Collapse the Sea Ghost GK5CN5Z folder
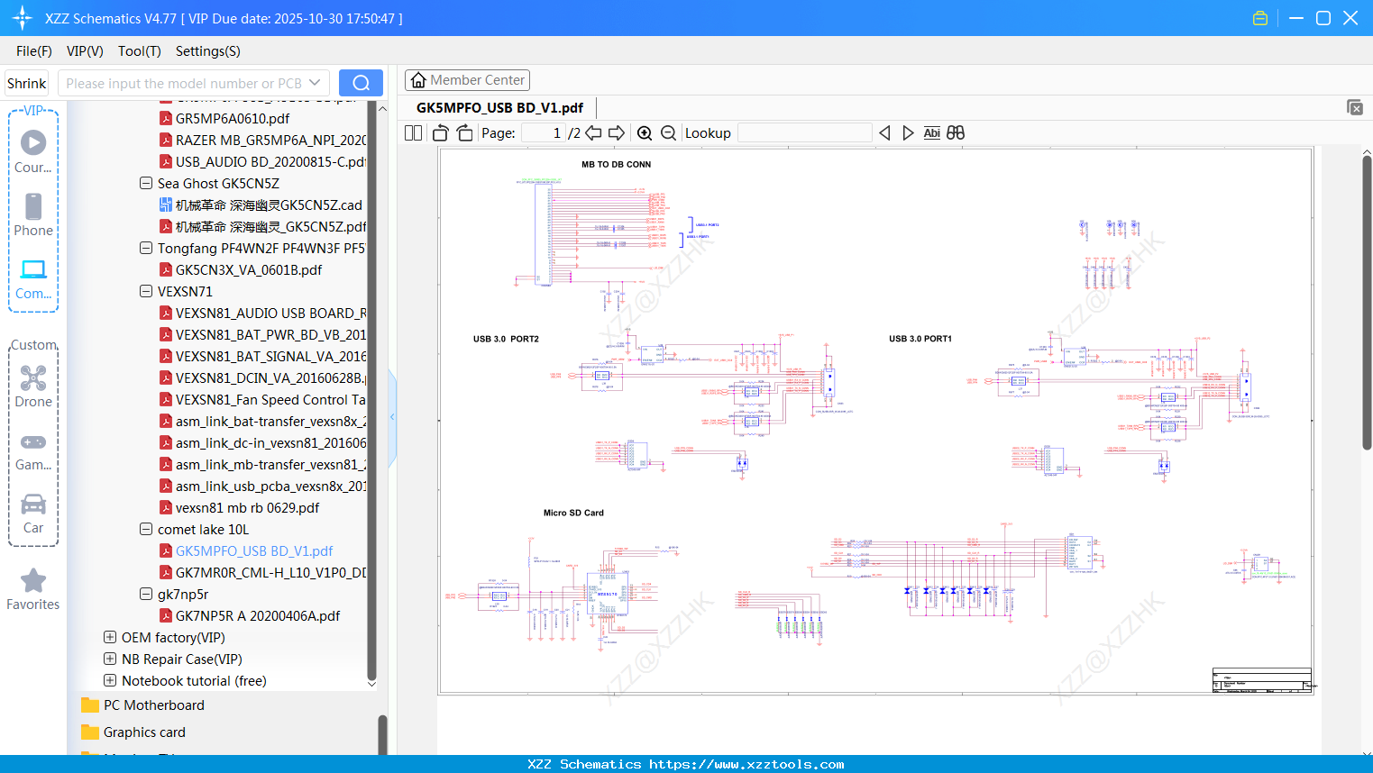Image resolution: width=1373 pixels, height=773 pixels. (x=146, y=184)
